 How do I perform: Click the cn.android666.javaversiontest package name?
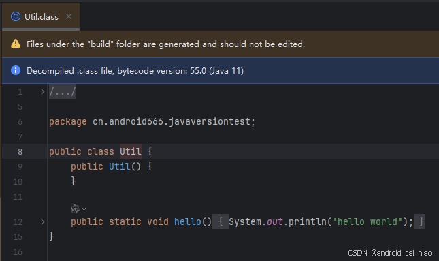tap(172, 122)
